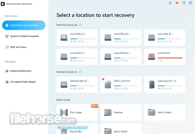Click the Corrupted Video Repair icon
The width and height of the screenshot is (195, 134).
pos(7,82)
